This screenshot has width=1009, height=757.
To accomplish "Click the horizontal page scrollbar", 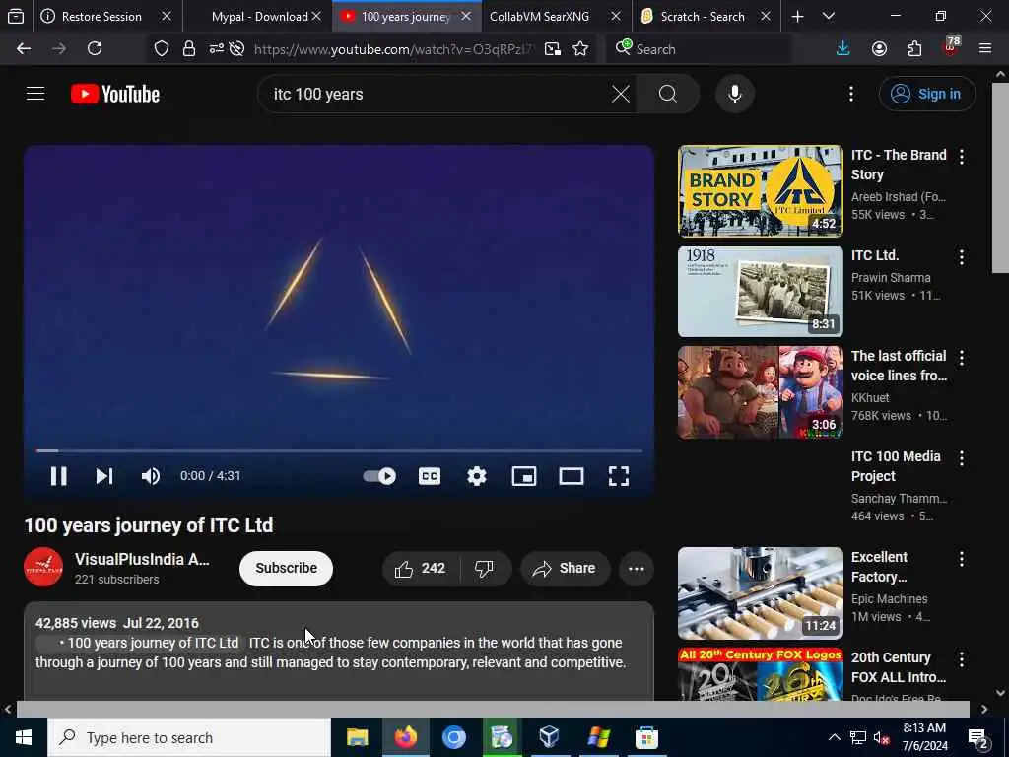I will 493,709.
